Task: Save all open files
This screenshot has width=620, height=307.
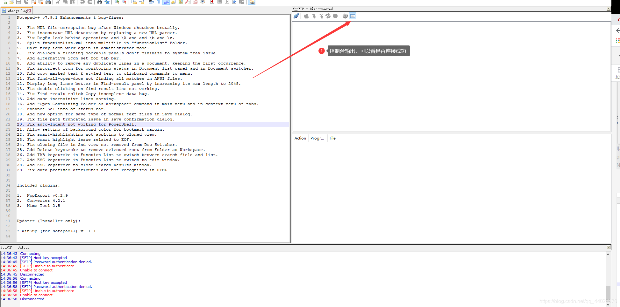Action: pyautogui.click(x=26, y=2)
